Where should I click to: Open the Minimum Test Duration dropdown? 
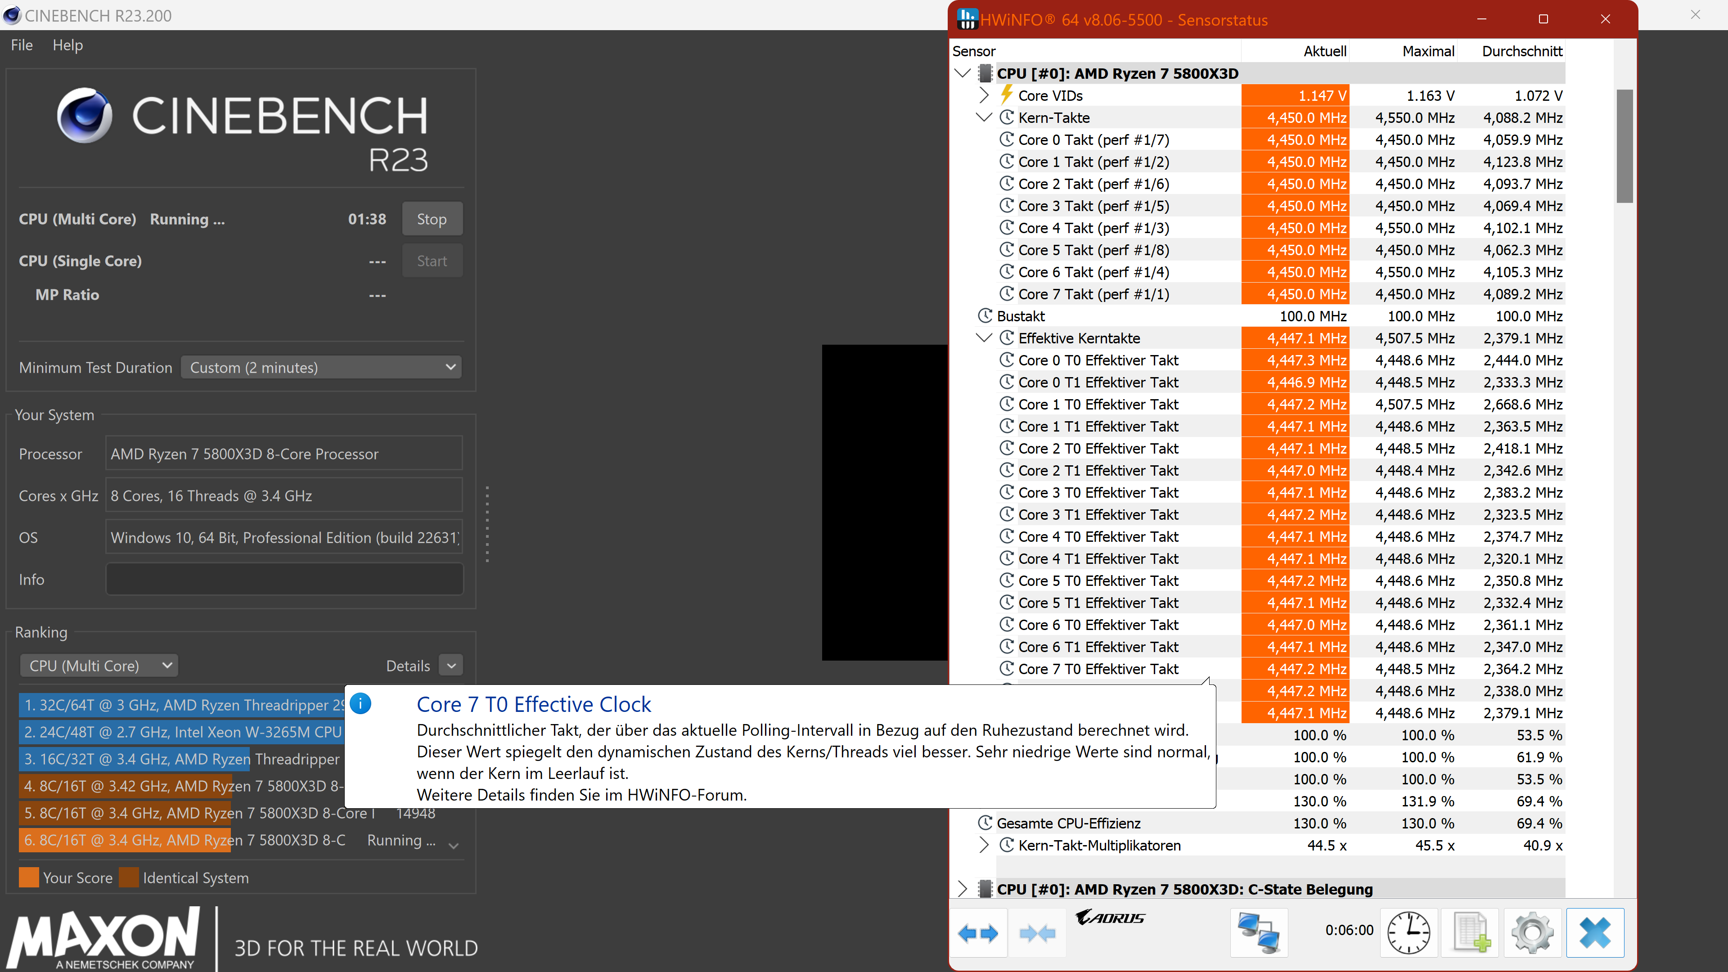(x=321, y=368)
